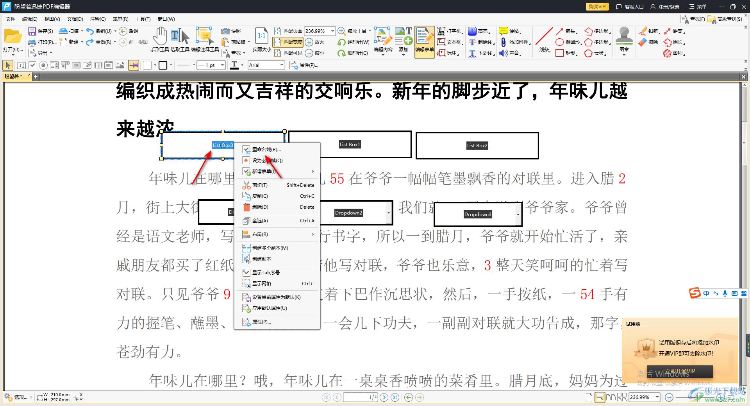Open 属性(P)... in the form toolbar
This screenshot has width=750, height=406.
[x=304, y=65]
